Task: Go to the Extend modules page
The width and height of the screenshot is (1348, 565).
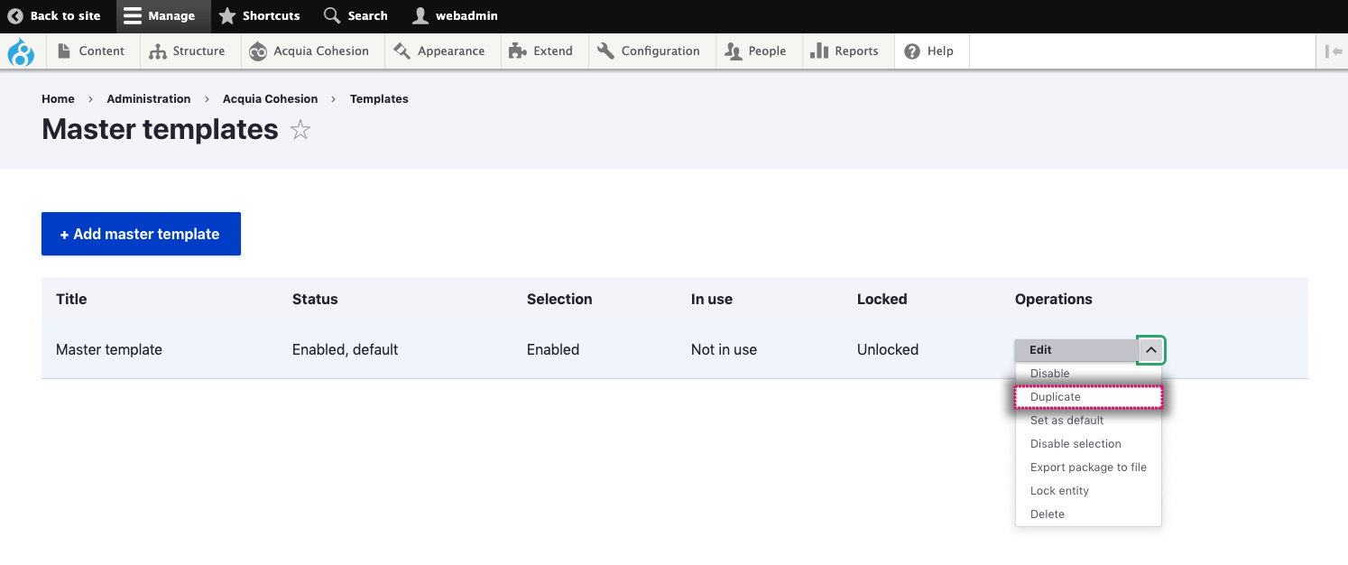Action: tap(540, 51)
